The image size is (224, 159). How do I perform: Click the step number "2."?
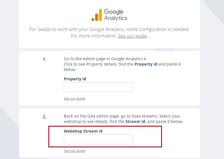[x=45, y=117]
